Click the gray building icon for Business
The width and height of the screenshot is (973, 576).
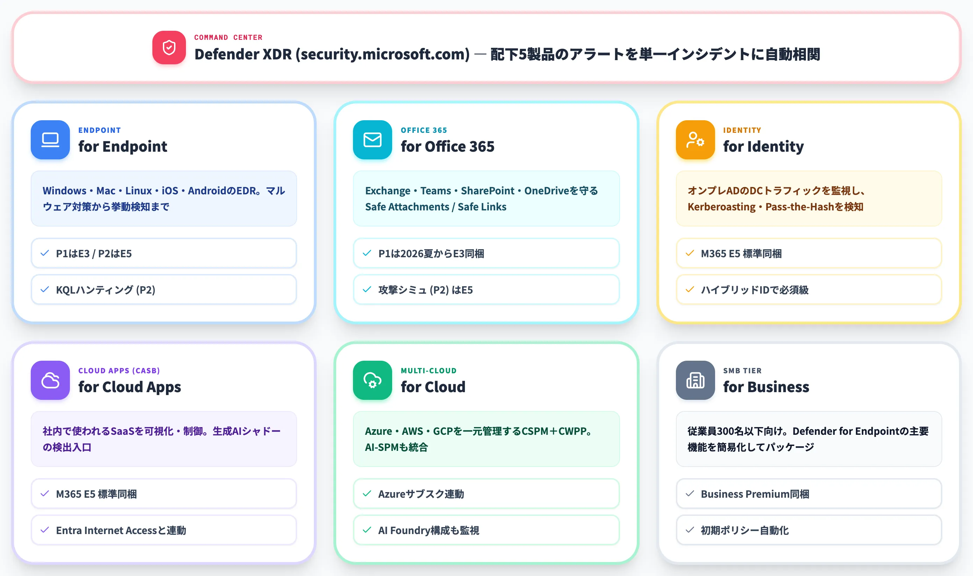click(695, 380)
